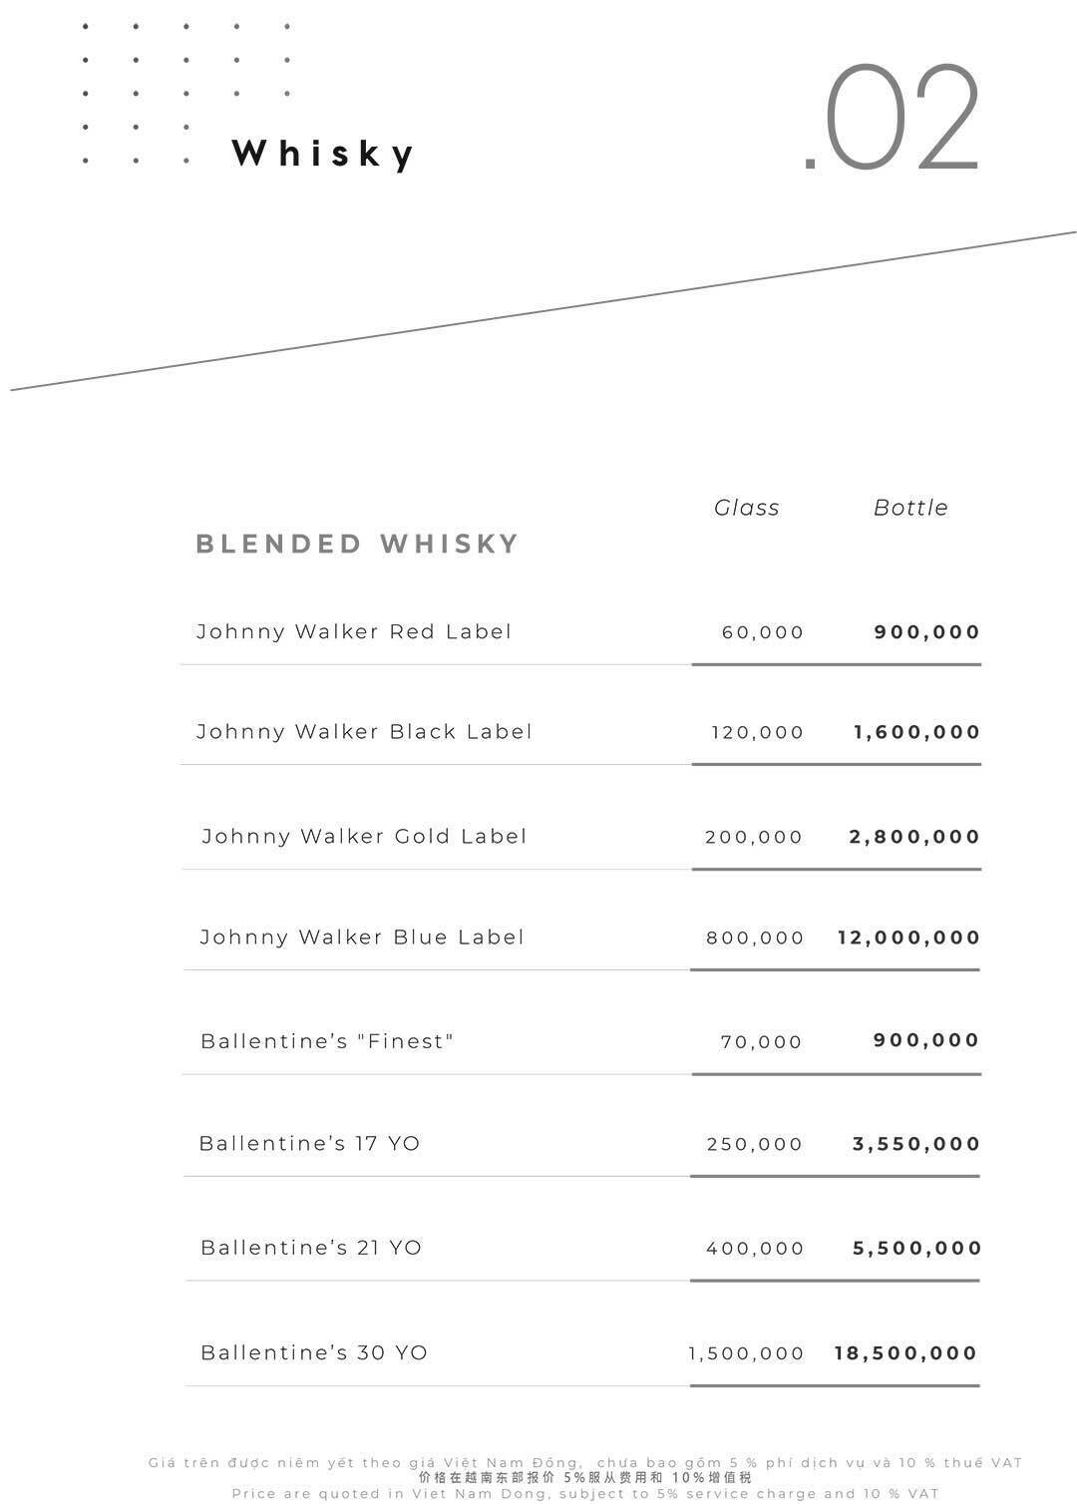
Task: Click the 250,000 glass price
Action: 755,1144
